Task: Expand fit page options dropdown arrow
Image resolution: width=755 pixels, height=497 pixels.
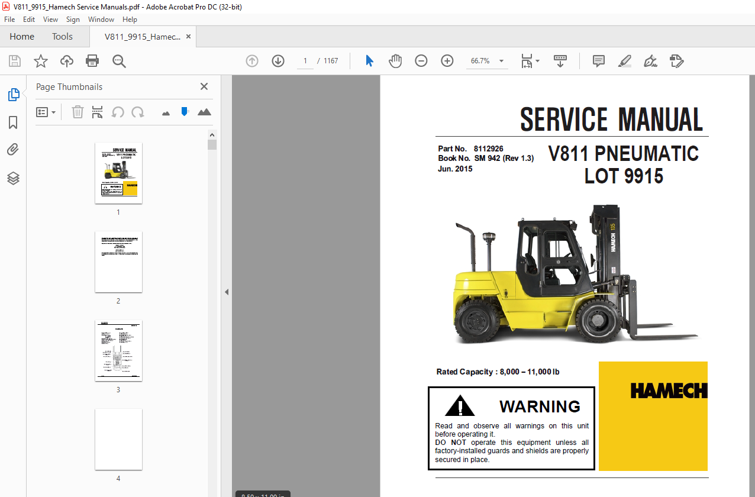Action: point(538,61)
